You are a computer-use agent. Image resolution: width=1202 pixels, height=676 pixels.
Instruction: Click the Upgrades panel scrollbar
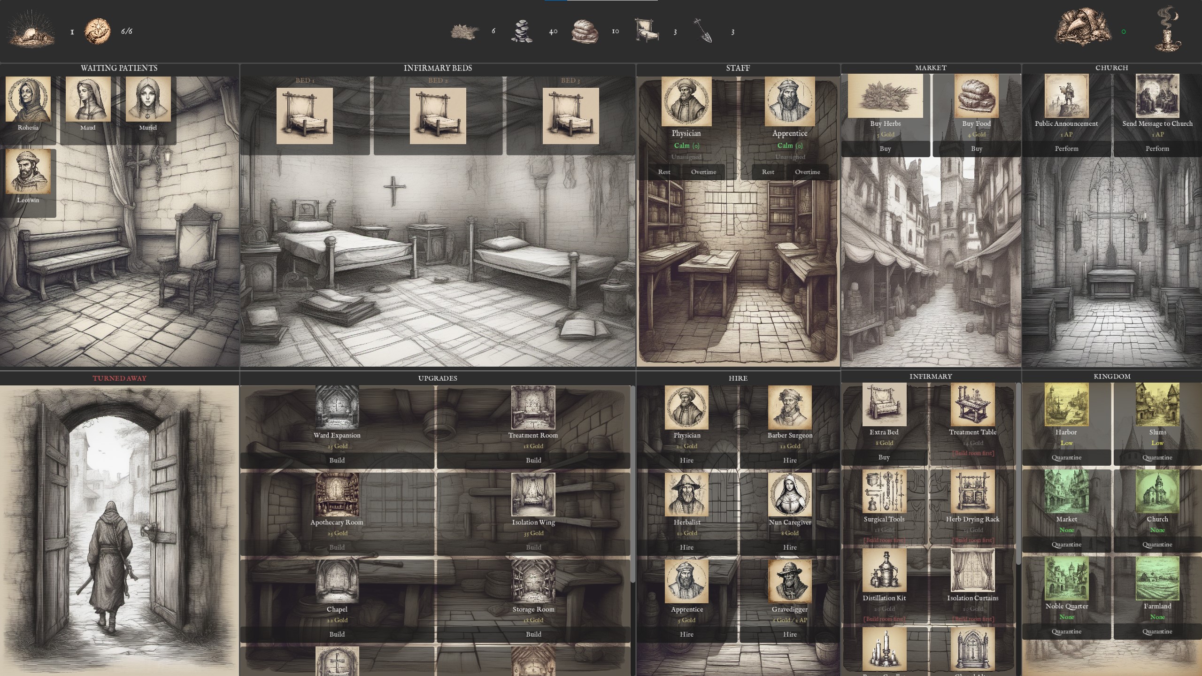633,484
